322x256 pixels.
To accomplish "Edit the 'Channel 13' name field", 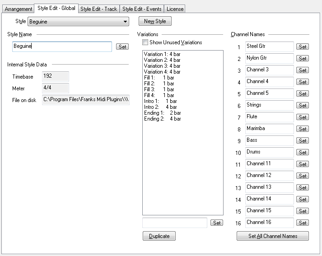I will point(270,187).
